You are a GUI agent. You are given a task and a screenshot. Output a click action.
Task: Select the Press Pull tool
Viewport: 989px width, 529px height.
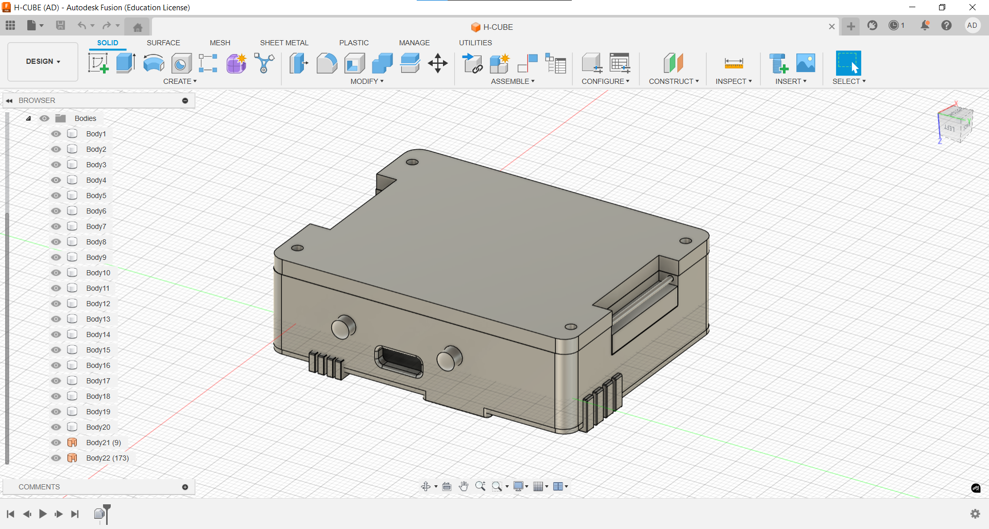pyautogui.click(x=299, y=63)
